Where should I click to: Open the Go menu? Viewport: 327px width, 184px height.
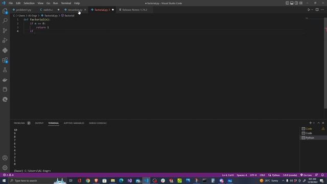(x=48, y=3)
